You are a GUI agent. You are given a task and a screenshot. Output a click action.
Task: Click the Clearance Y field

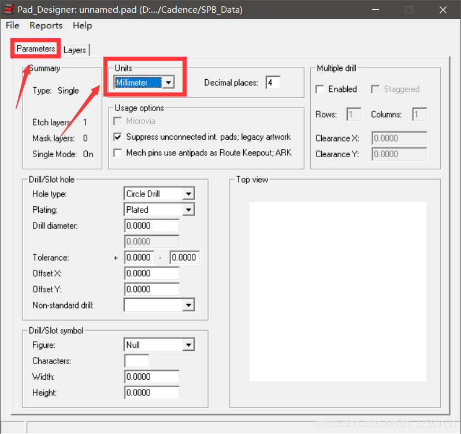(399, 154)
